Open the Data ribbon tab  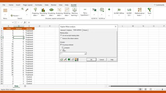click(x=46, y=5)
